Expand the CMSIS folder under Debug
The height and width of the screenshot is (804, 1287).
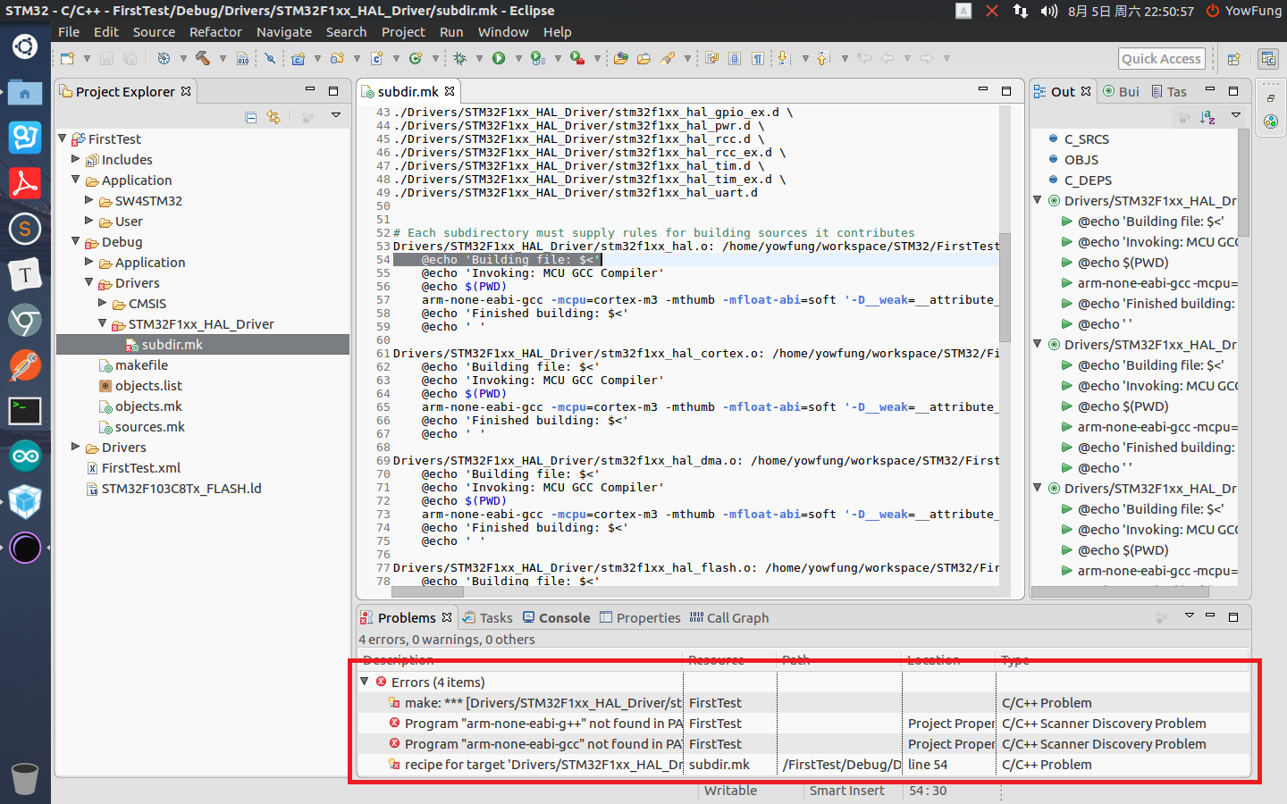pos(103,303)
